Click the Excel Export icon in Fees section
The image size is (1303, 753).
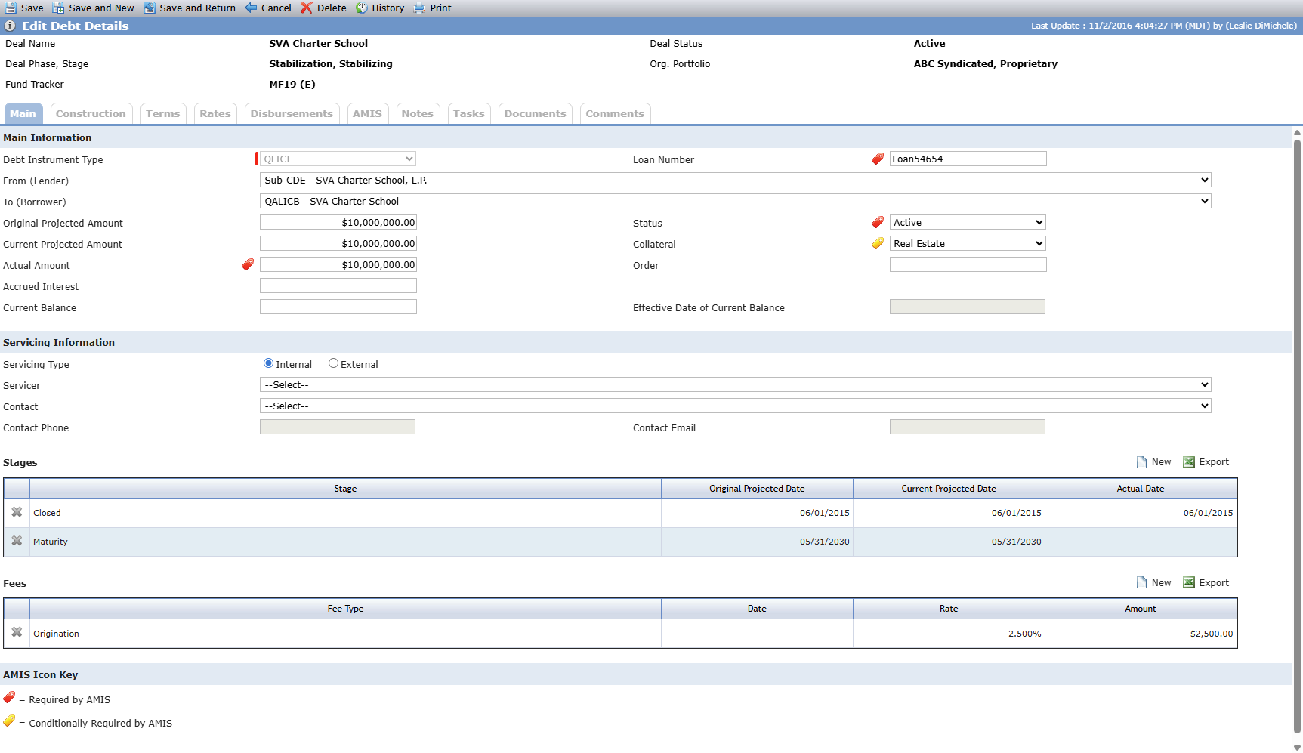point(1189,583)
